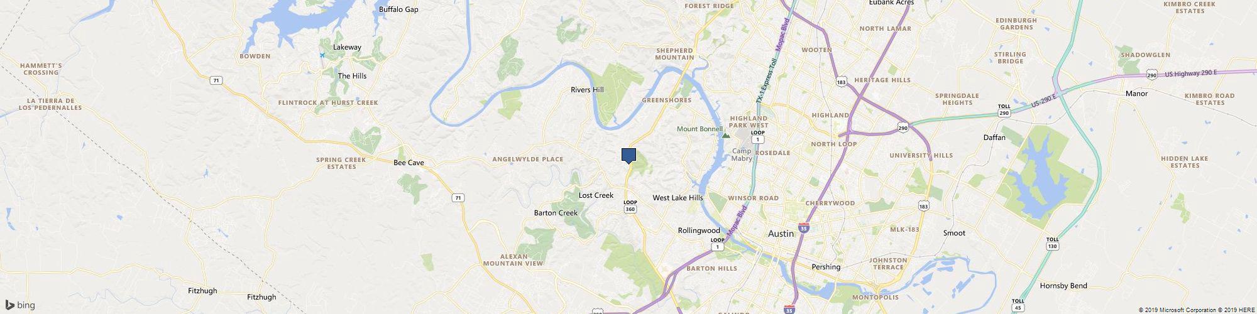Click the Loop 360 highway shield
Image resolution: width=1257 pixels, height=314 pixels.
point(630,205)
